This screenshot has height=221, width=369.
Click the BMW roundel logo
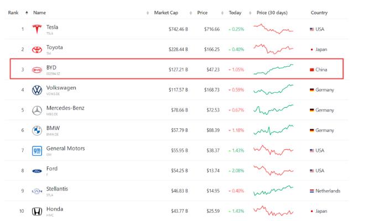coord(38,130)
